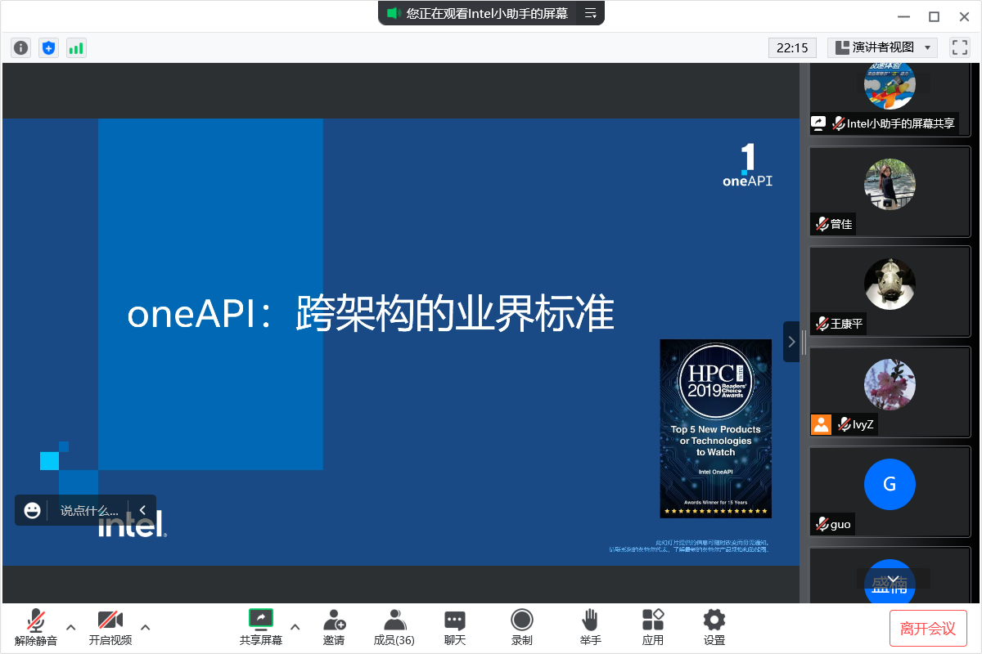Click the red 离开会议 button
The width and height of the screenshot is (982, 654).
click(x=928, y=628)
